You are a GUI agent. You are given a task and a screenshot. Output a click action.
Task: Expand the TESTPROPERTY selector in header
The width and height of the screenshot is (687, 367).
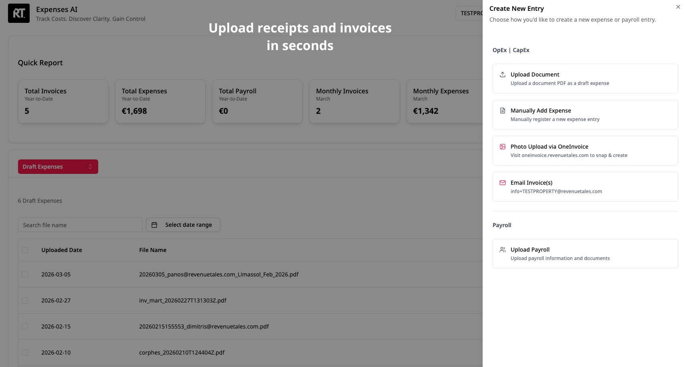point(470,13)
